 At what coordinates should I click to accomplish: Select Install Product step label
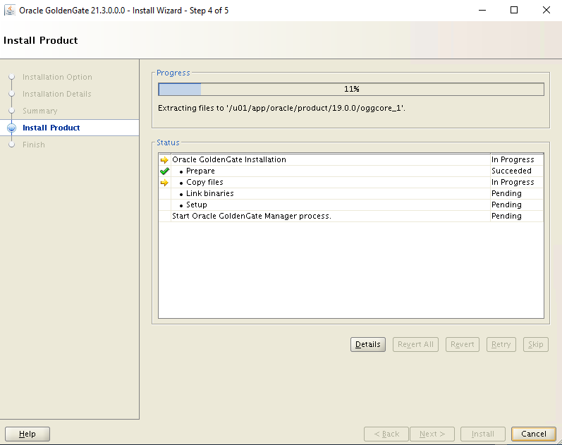tap(51, 128)
